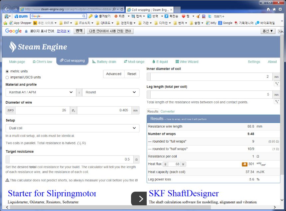This screenshot has width=286, height=211.
Task: Open the browser tools gear icon
Action: click(x=280, y=9)
